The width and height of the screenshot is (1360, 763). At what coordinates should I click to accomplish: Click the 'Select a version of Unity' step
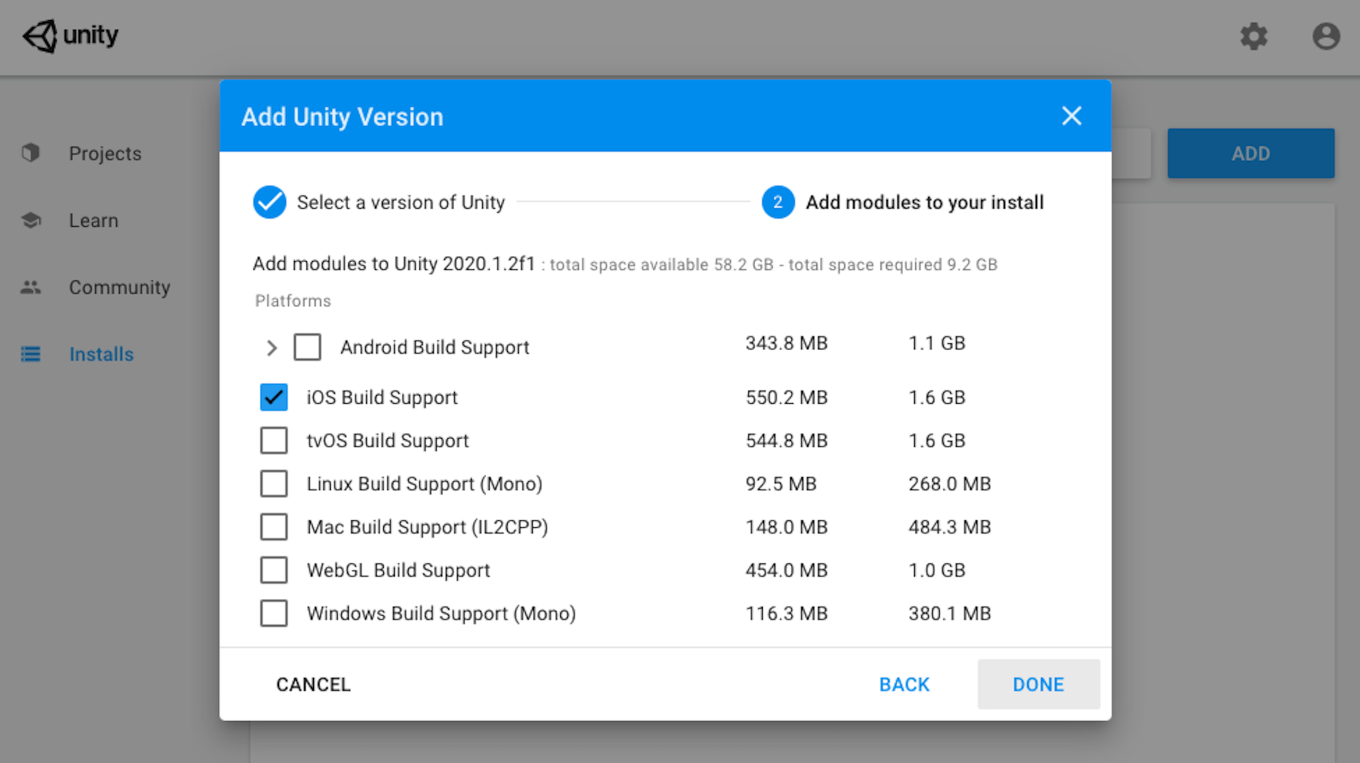click(x=401, y=202)
